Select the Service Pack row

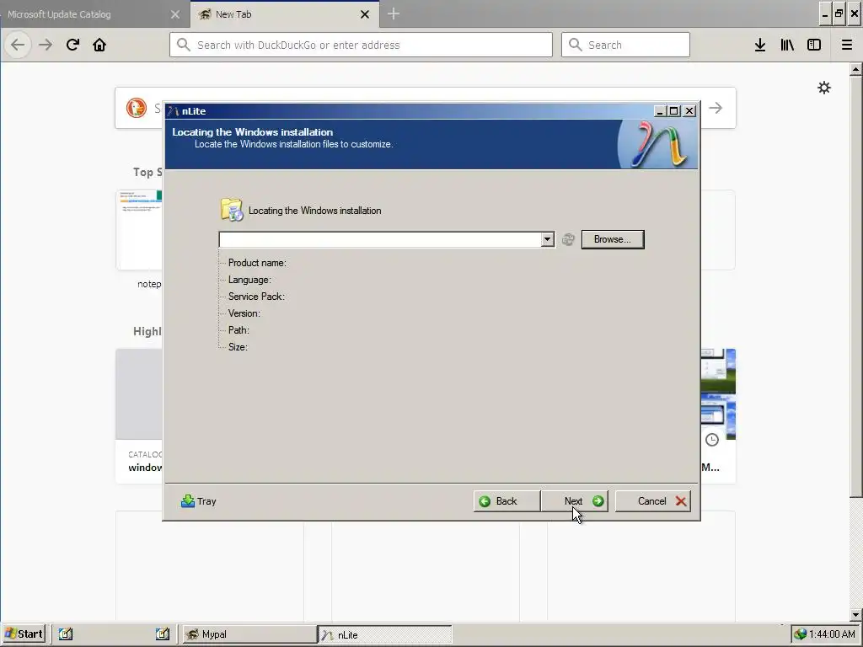256,297
